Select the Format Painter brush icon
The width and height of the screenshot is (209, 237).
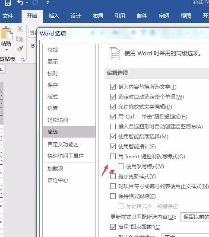20,49
